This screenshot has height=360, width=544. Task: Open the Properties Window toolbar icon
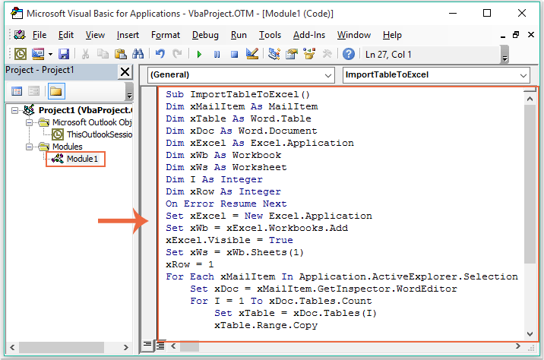click(292, 54)
